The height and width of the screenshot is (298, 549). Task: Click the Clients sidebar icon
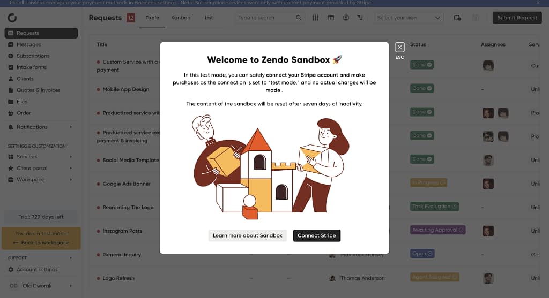(x=11, y=79)
